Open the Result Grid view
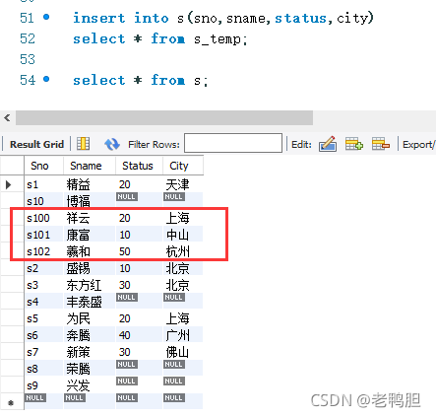The image size is (436, 417). pyautogui.click(x=36, y=144)
